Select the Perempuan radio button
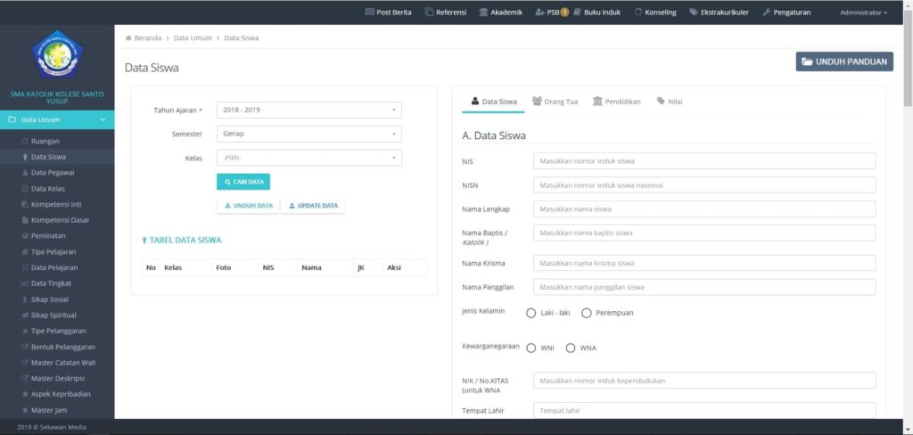 [x=587, y=313]
